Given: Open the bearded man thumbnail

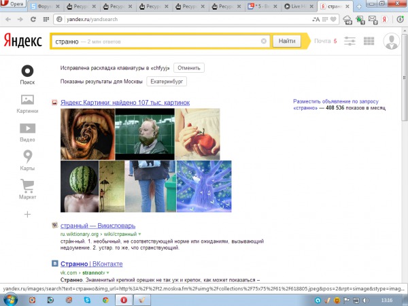Looking at the screenshot, I should pos(145,134).
